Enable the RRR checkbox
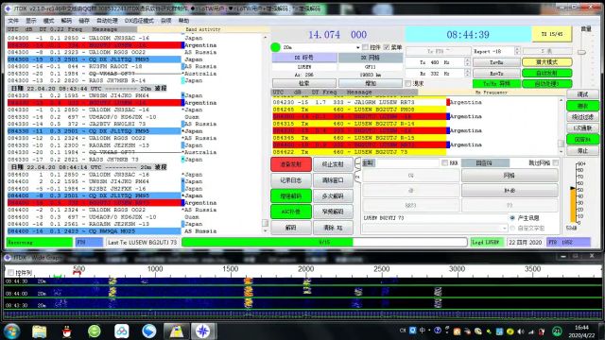Image resolution: width=605 pixels, height=340 pixels. (445, 163)
